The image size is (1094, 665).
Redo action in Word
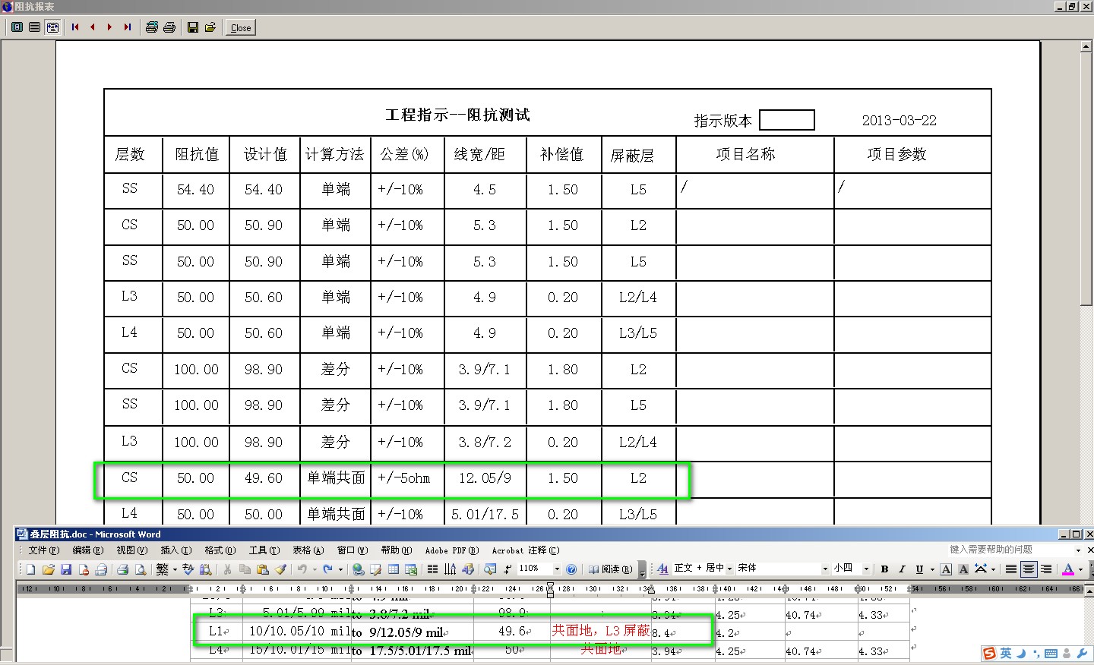pos(327,569)
